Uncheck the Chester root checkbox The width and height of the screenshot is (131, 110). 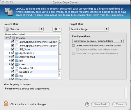(9, 38)
